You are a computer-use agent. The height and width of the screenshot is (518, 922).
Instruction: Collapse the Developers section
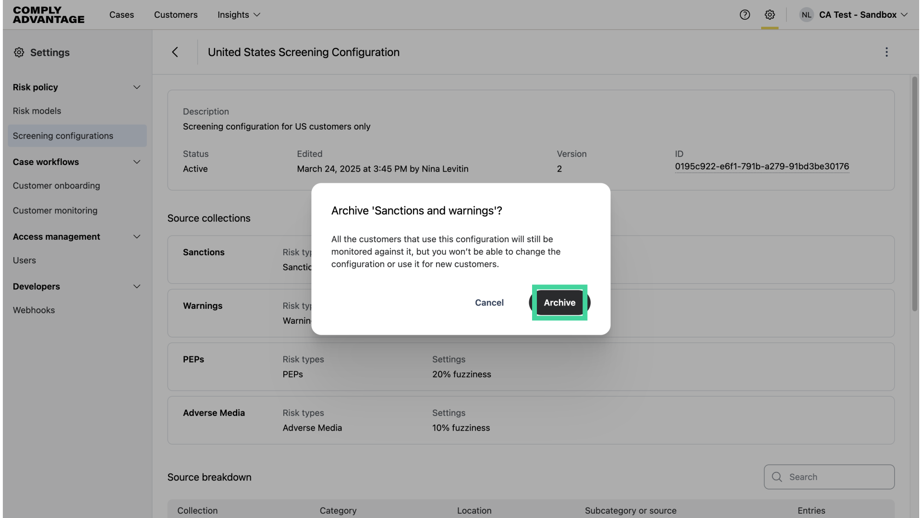pyautogui.click(x=137, y=287)
